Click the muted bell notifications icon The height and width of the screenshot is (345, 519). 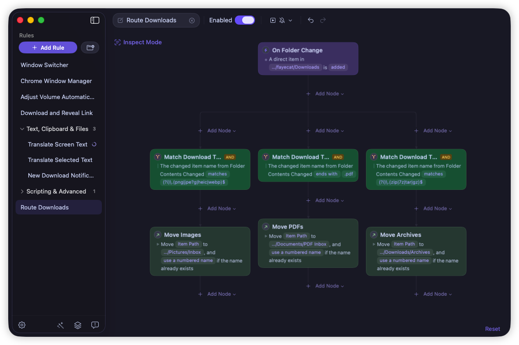click(282, 21)
